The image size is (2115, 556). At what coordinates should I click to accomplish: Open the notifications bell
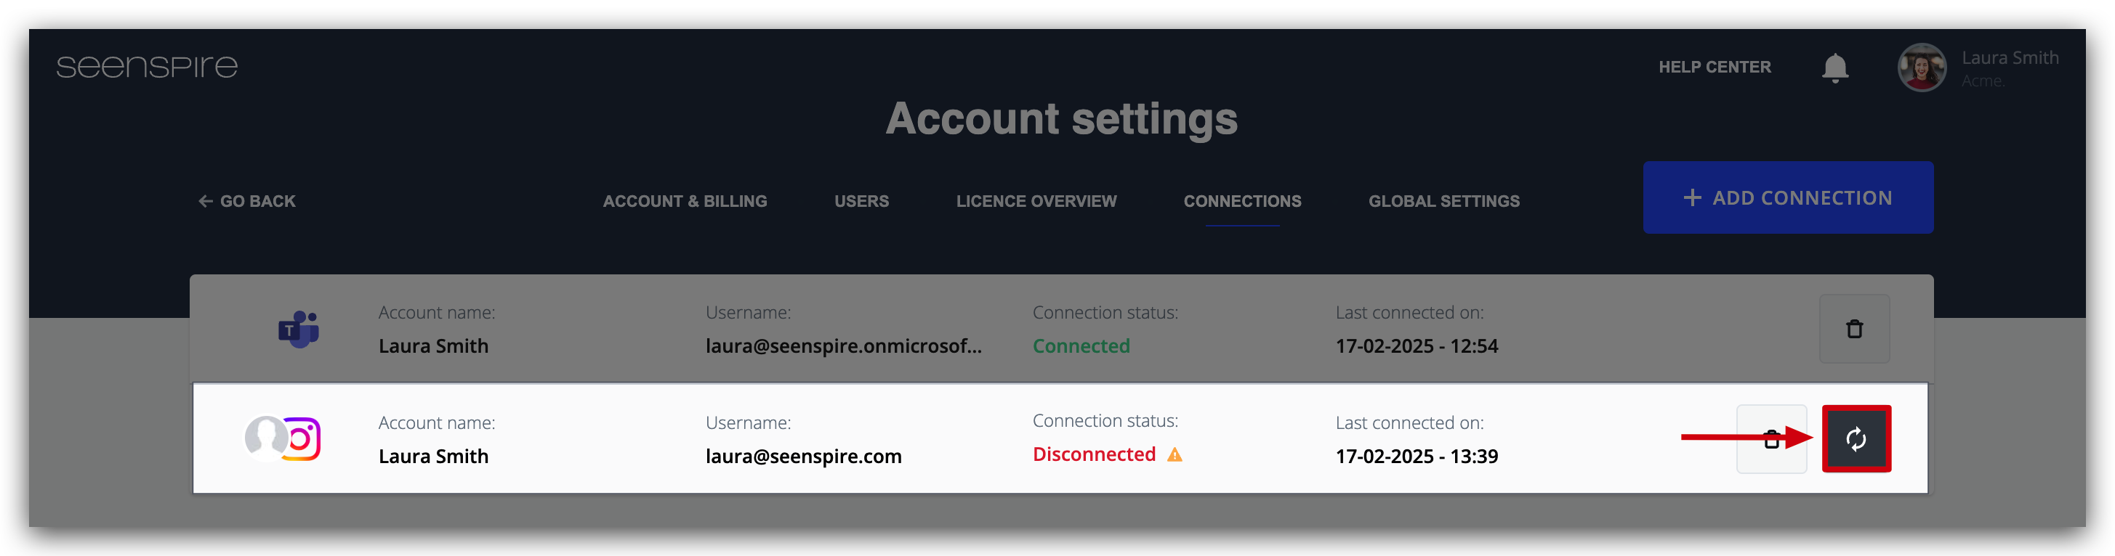1834,68
